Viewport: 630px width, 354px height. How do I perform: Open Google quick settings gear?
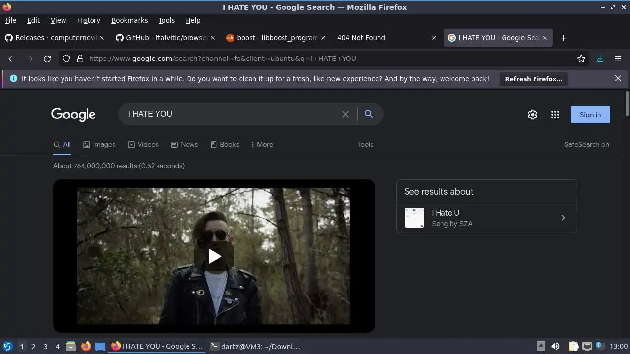[533, 115]
